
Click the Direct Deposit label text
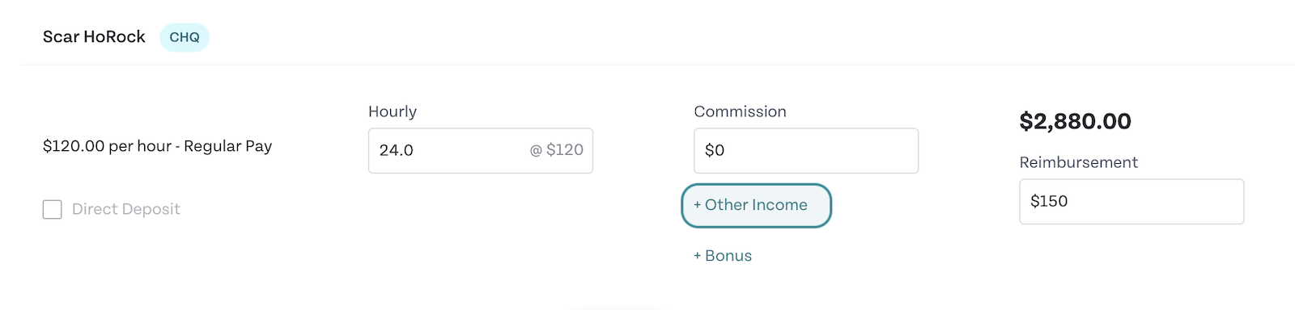(126, 209)
